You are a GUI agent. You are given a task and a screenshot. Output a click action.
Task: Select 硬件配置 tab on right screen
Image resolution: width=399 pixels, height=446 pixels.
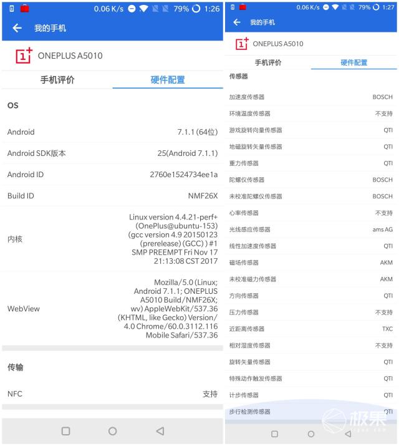click(x=353, y=62)
